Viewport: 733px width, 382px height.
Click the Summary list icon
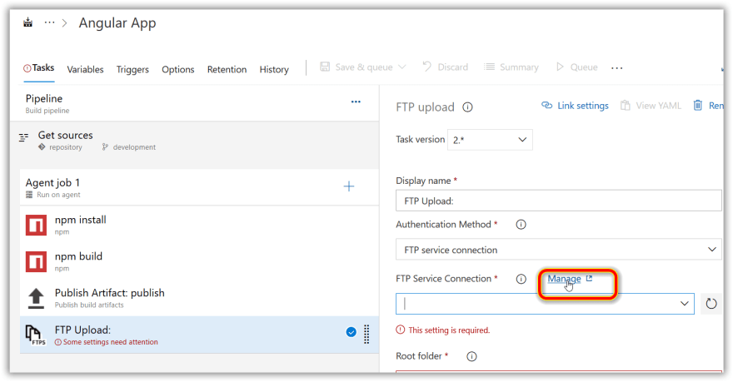pyautogui.click(x=489, y=67)
